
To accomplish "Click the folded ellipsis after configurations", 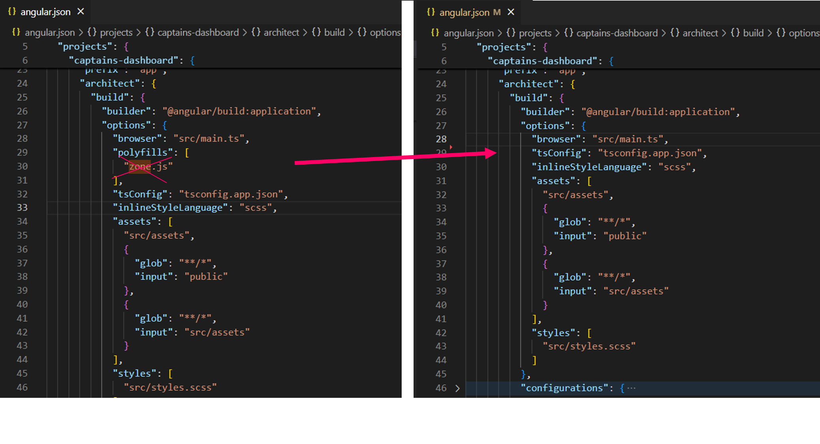I will point(631,388).
